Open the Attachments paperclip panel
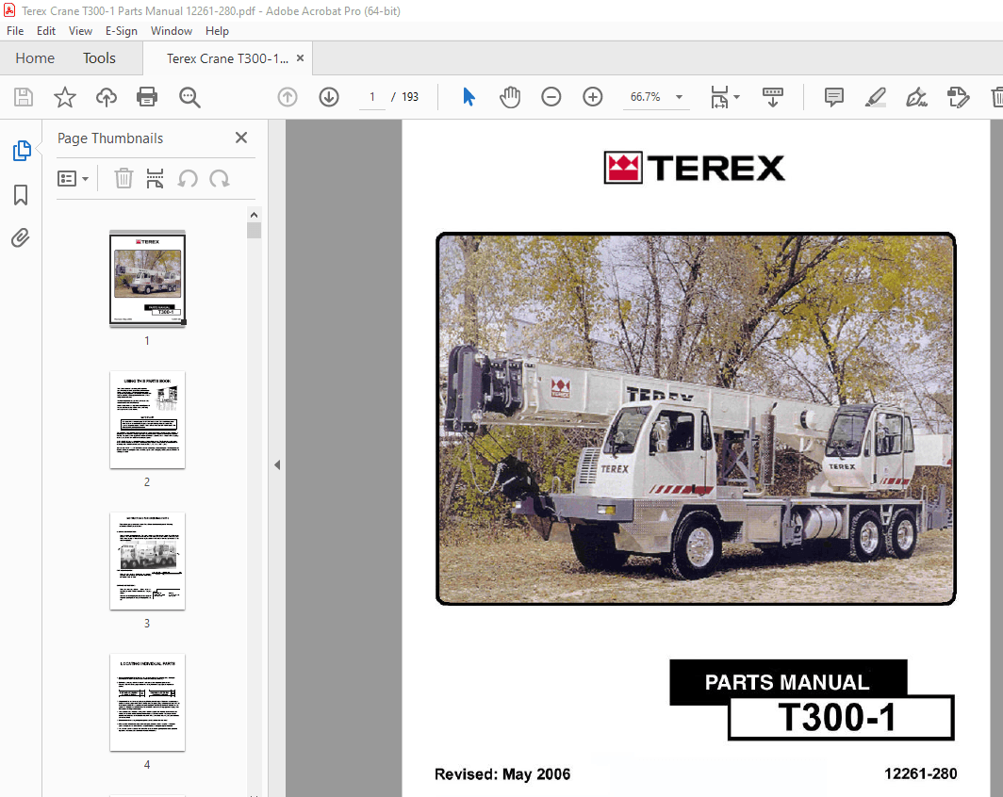This screenshot has height=797, width=1003. (21, 237)
